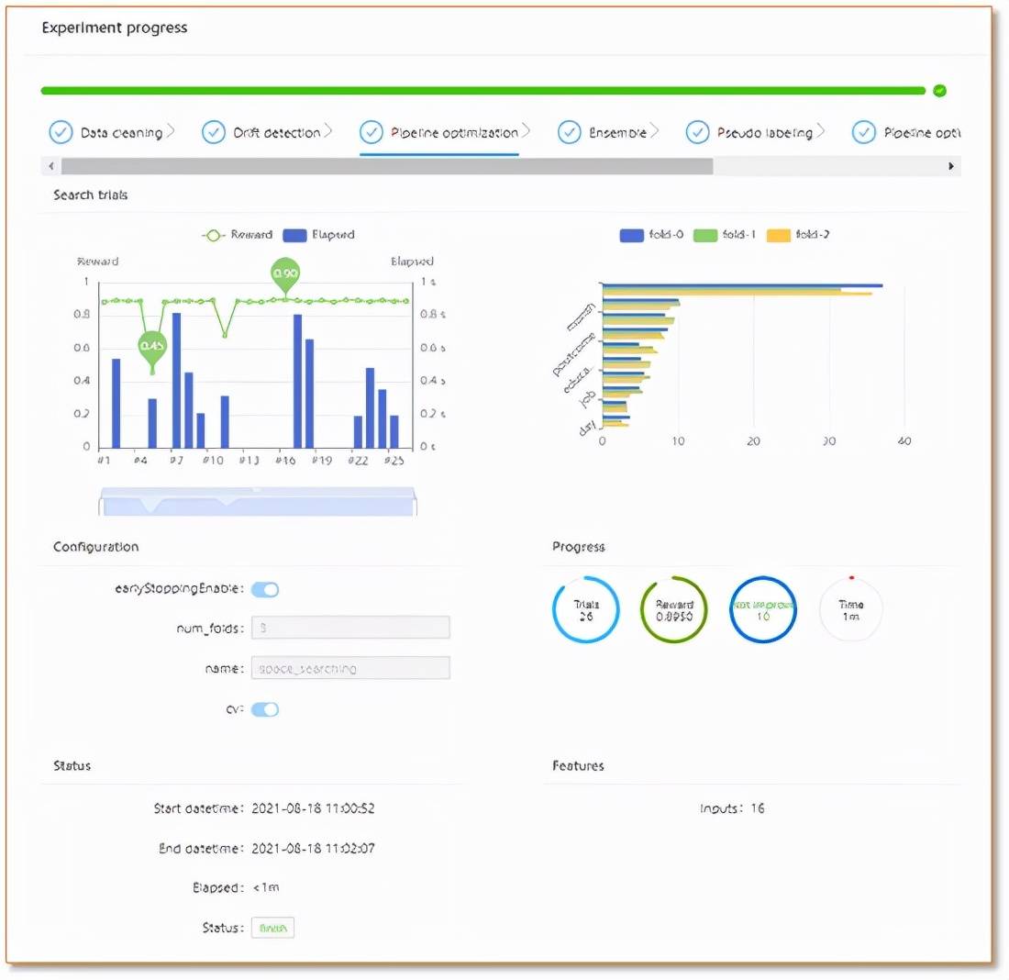Click the Pseudo labeling checkmark icon

(697, 132)
